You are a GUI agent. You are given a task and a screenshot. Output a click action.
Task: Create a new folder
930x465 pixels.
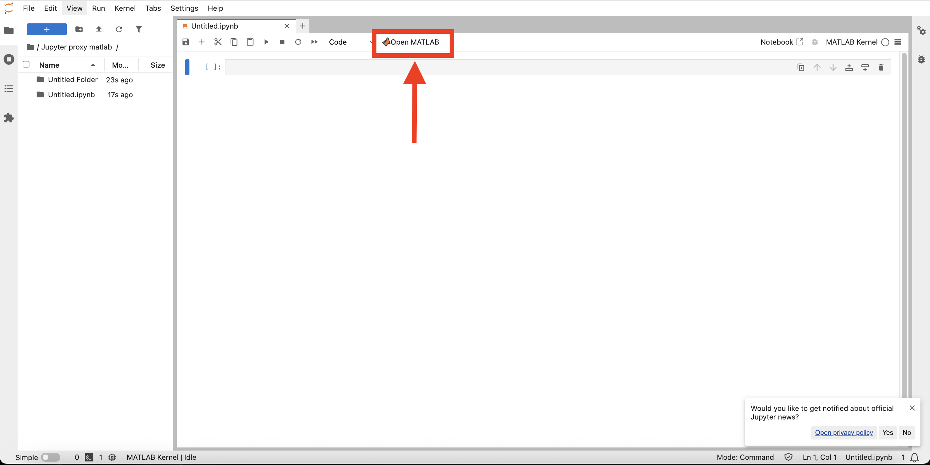tap(79, 29)
